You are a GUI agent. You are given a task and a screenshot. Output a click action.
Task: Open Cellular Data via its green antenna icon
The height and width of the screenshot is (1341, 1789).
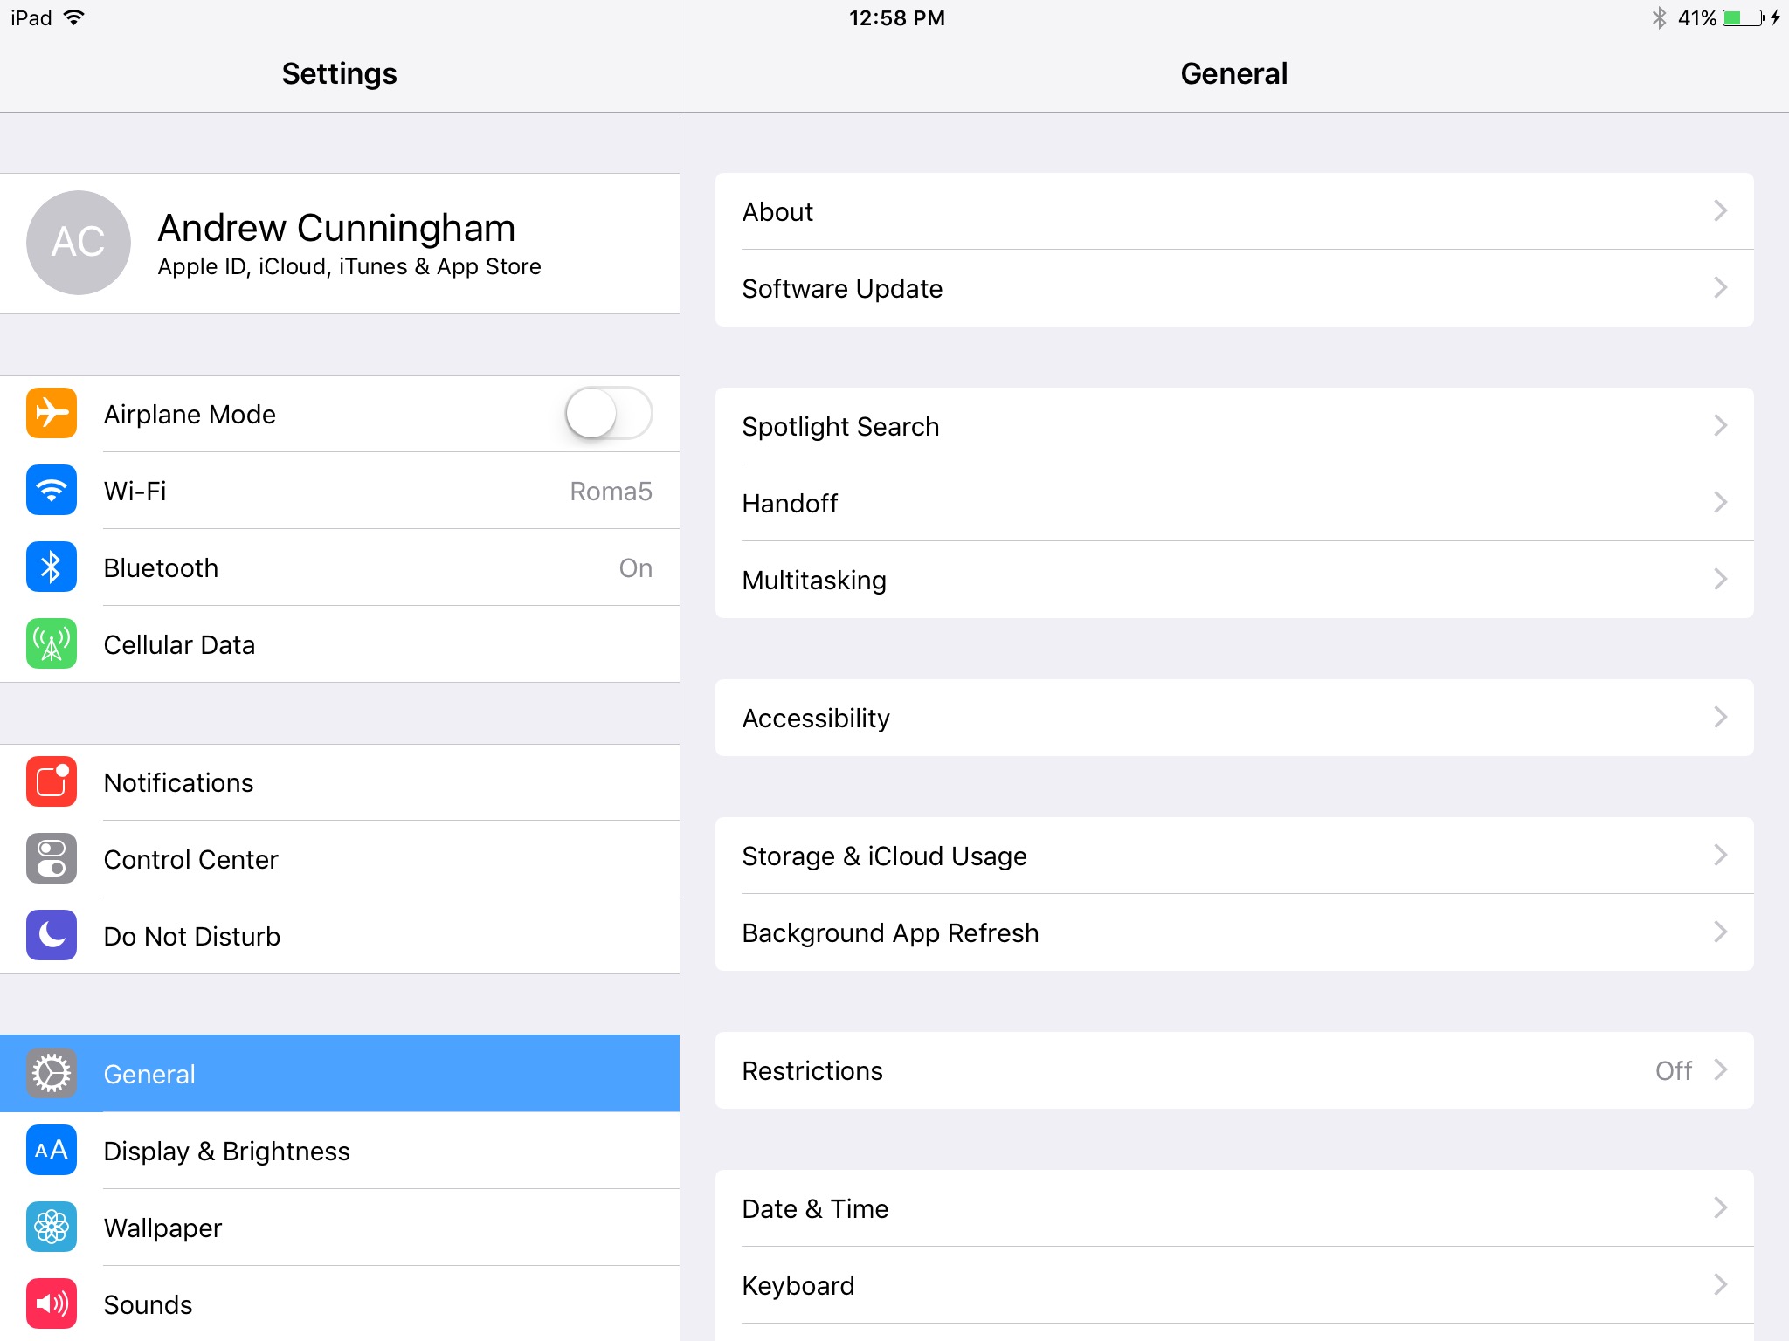(51, 644)
